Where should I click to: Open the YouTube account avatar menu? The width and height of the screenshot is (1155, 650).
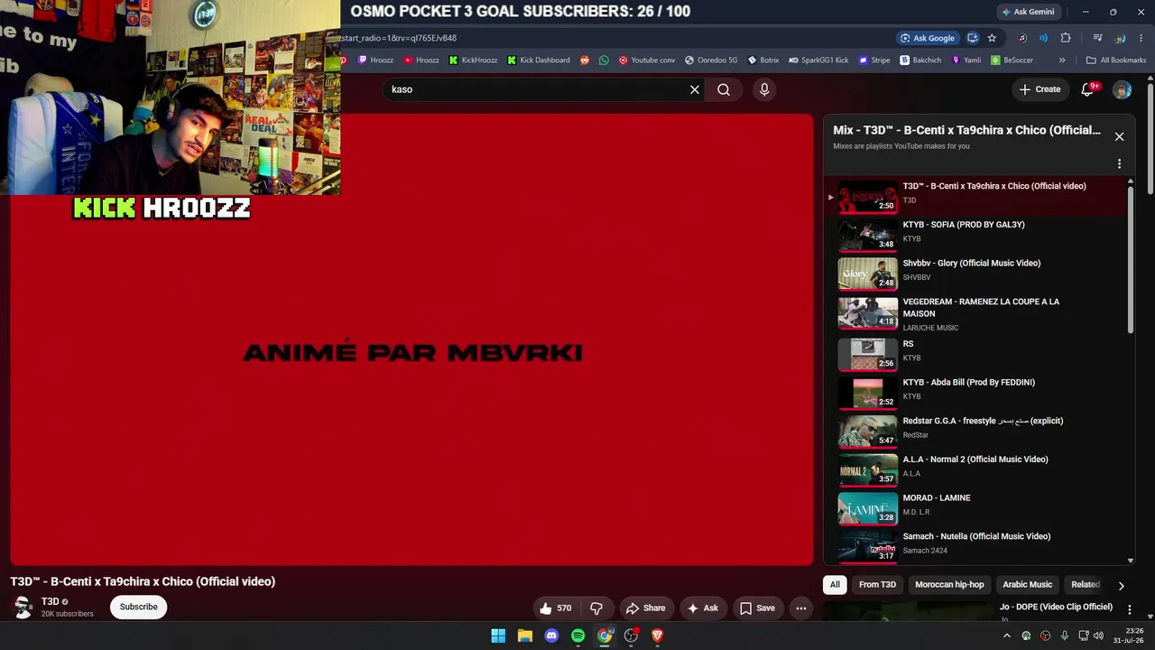click(1122, 89)
